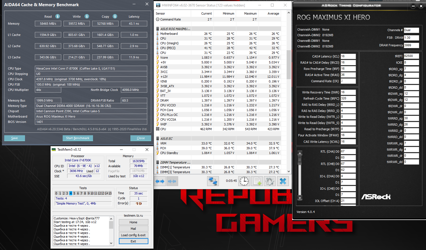The width and height of the screenshot is (426, 250).
Task: Click the thermometer icon on the VRM row
Action: 157,143
